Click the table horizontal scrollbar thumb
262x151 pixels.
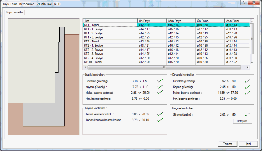pyautogui.click(x=164, y=67)
